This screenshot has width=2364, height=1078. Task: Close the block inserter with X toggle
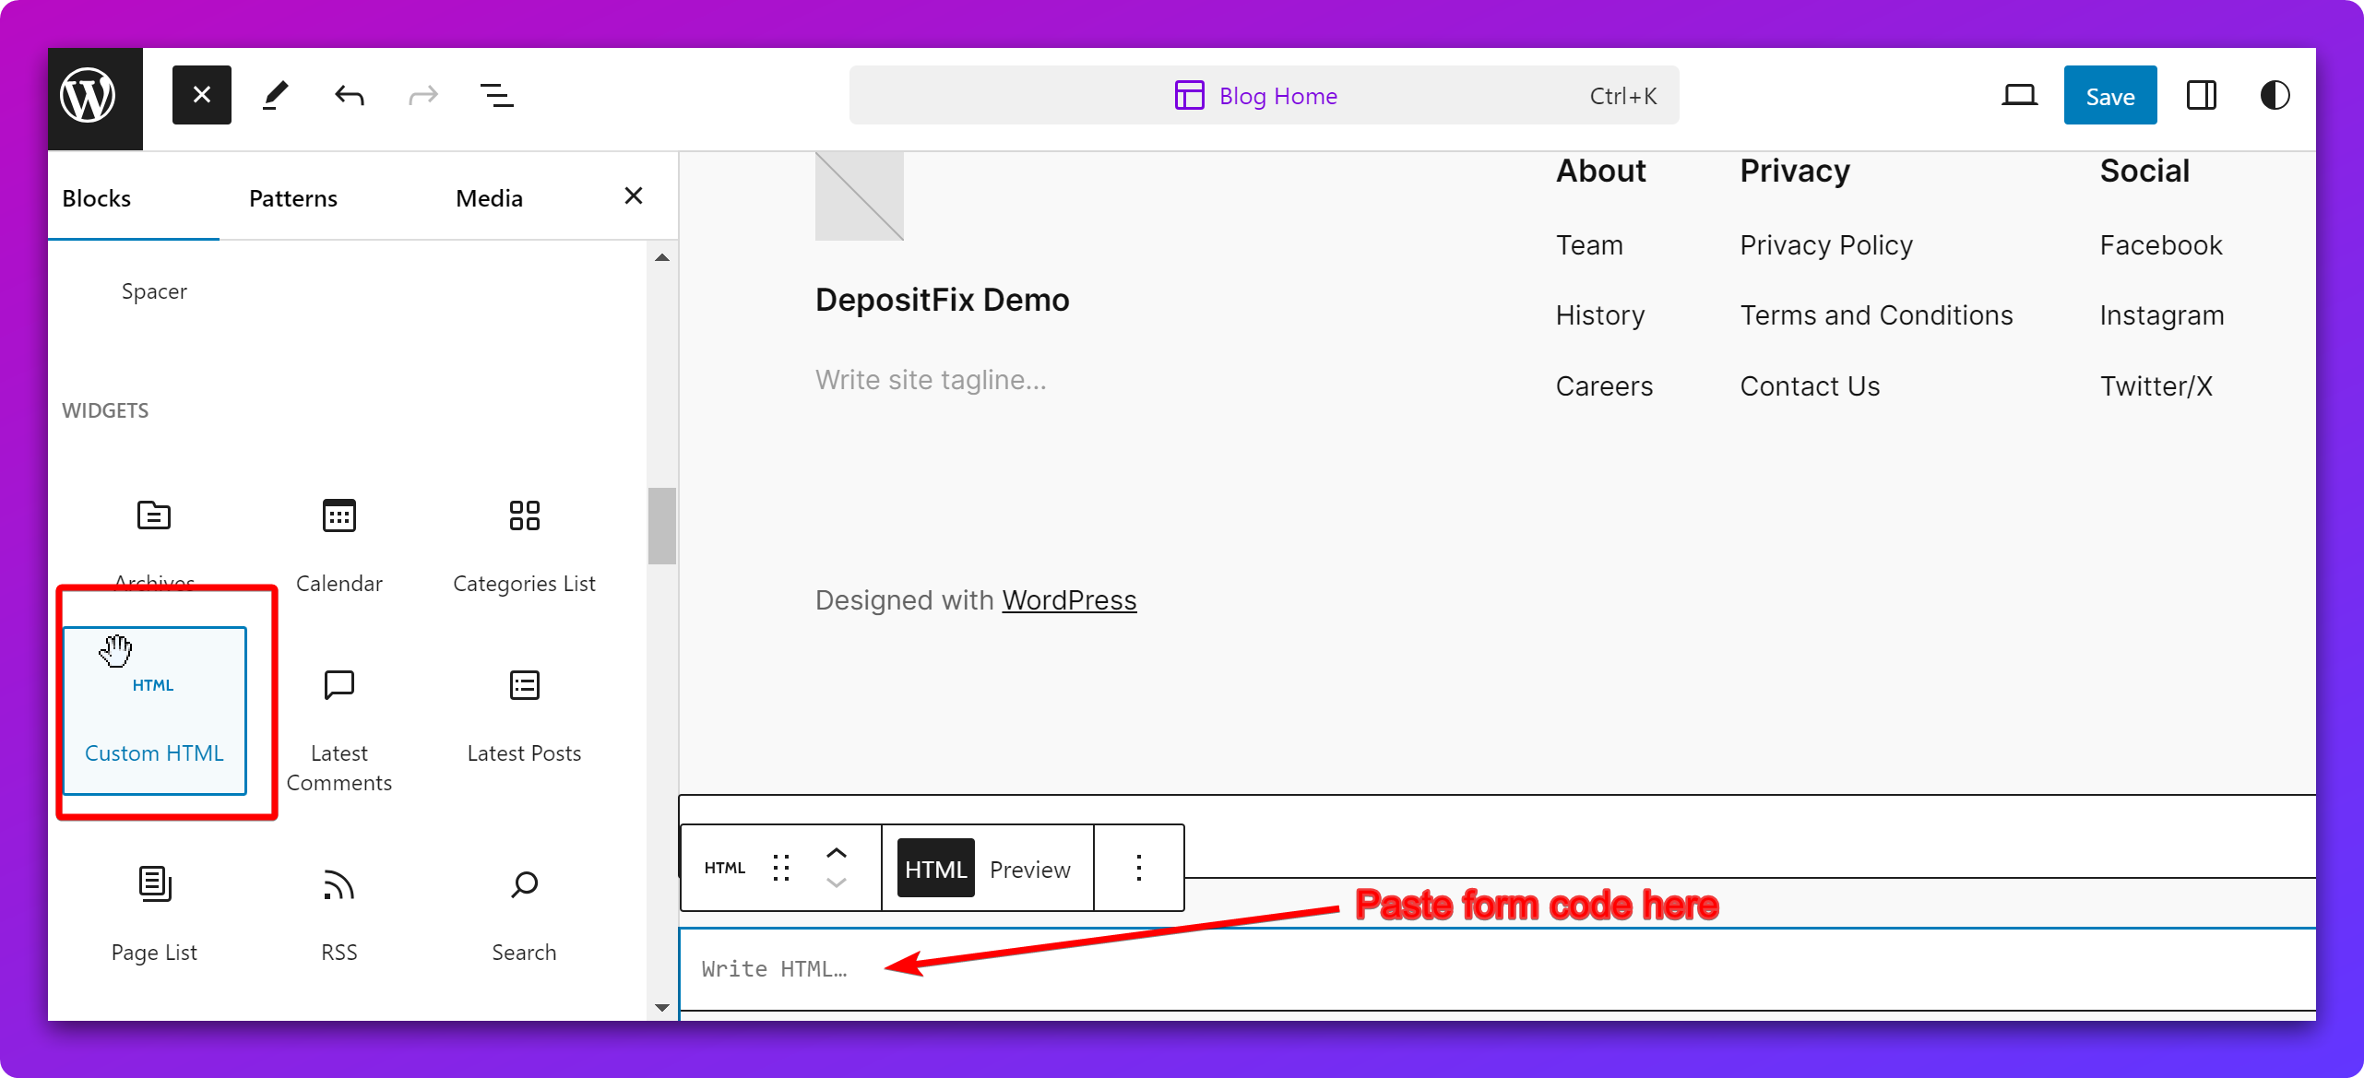coord(202,95)
